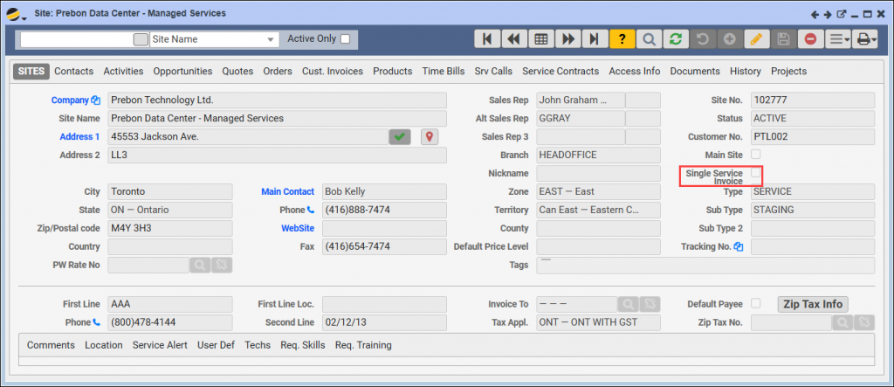The image size is (894, 387).
Task: Open the grid list view
Action: coord(541,39)
